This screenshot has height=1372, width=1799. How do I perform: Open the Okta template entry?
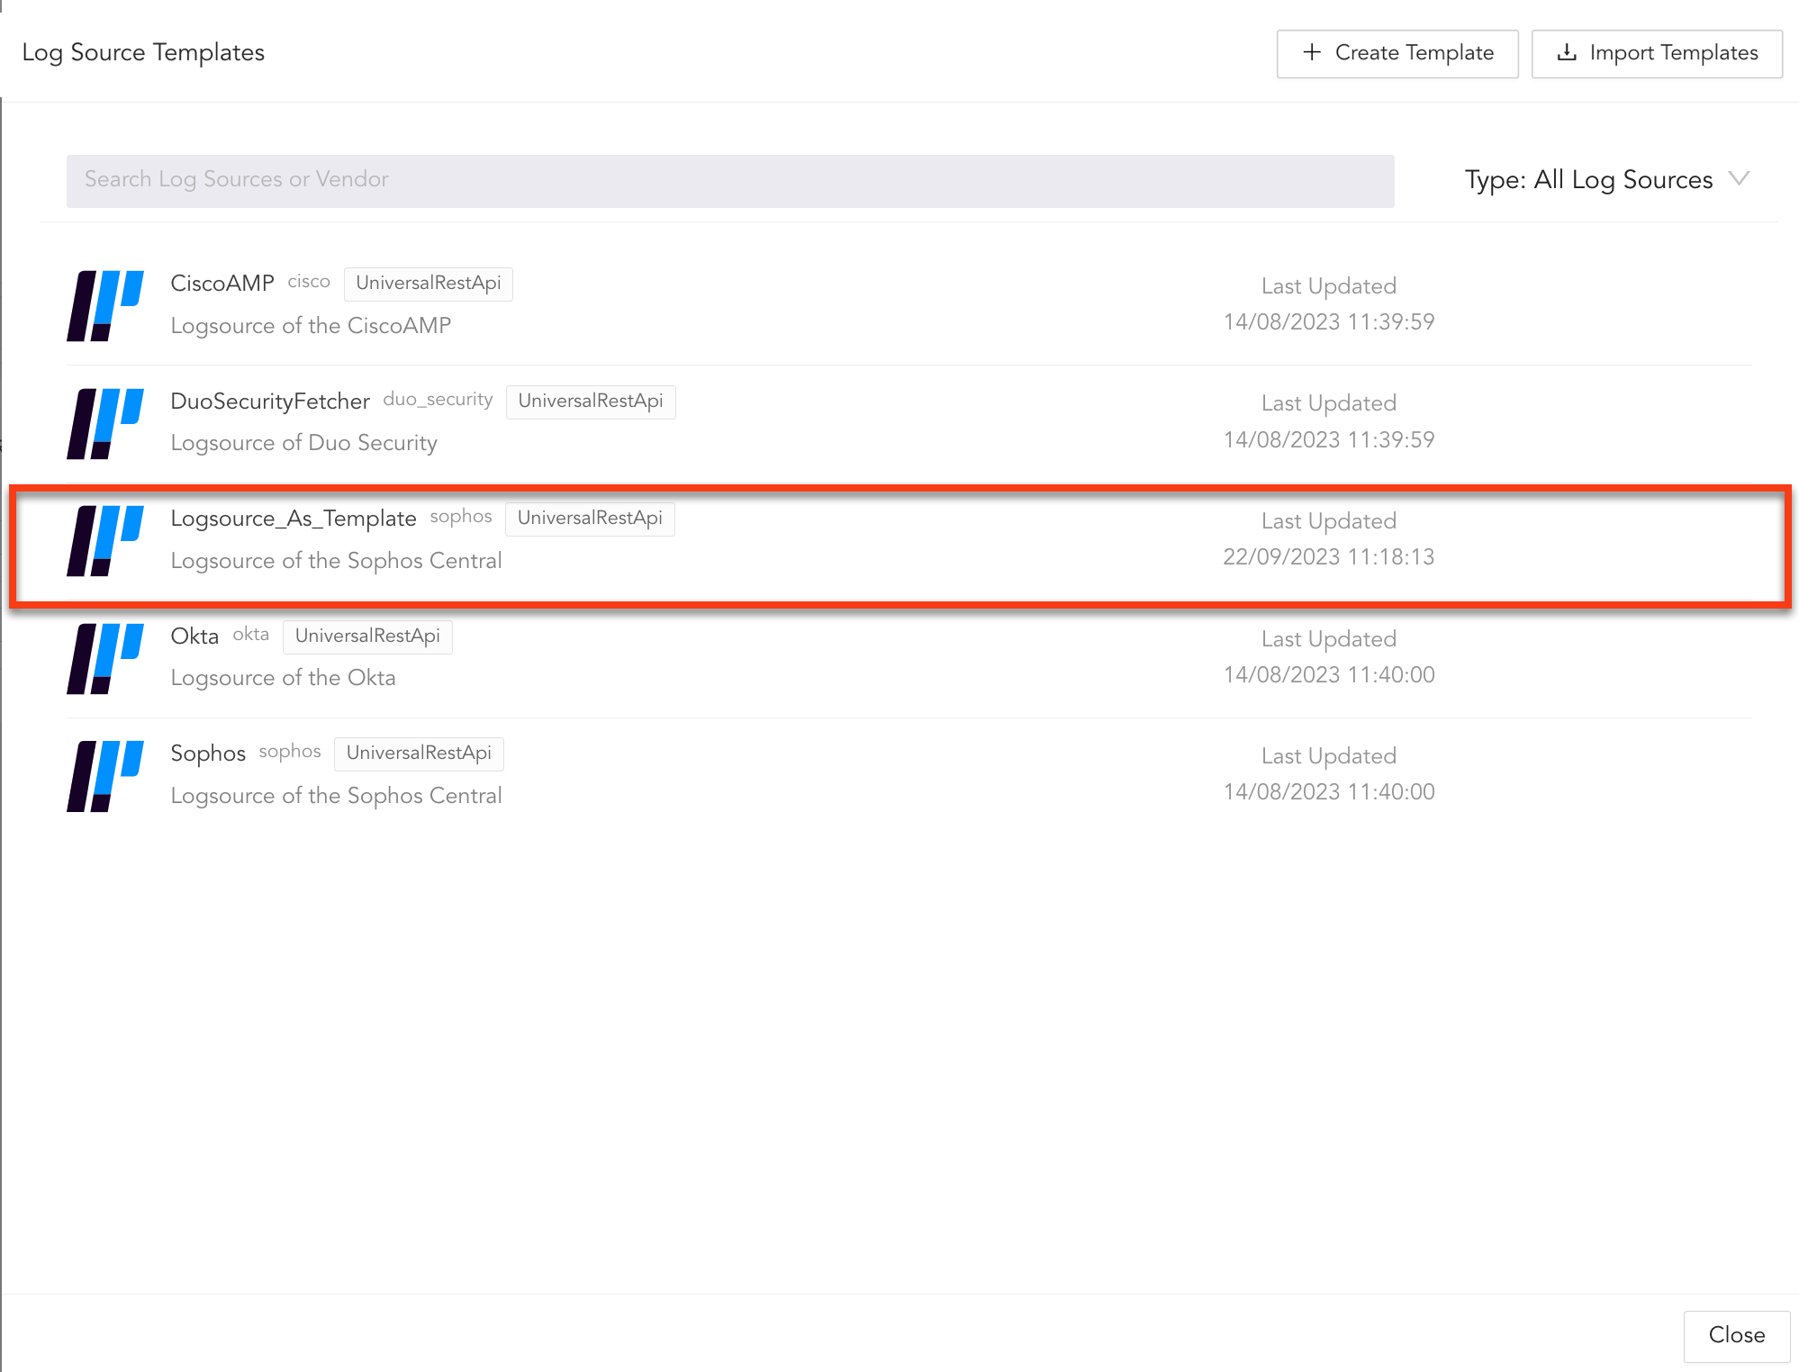(194, 636)
